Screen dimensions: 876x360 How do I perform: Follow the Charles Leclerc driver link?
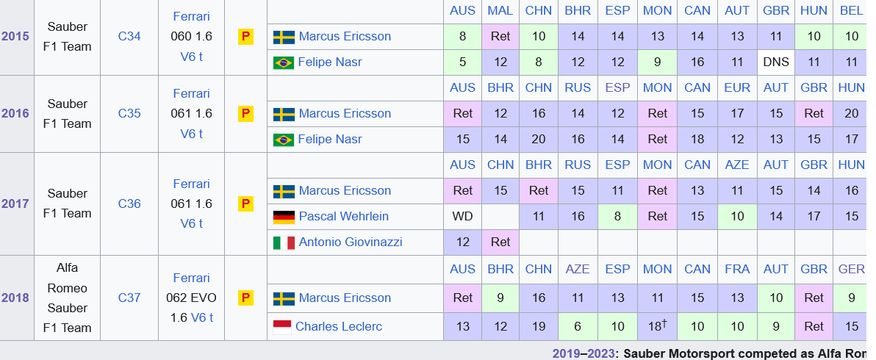pyautogui.click(x=339, y=326)
